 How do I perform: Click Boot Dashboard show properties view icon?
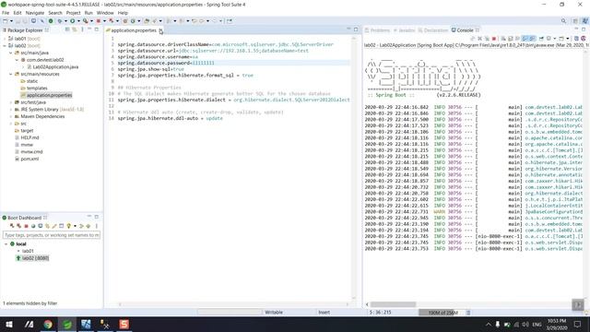point(62,226)
